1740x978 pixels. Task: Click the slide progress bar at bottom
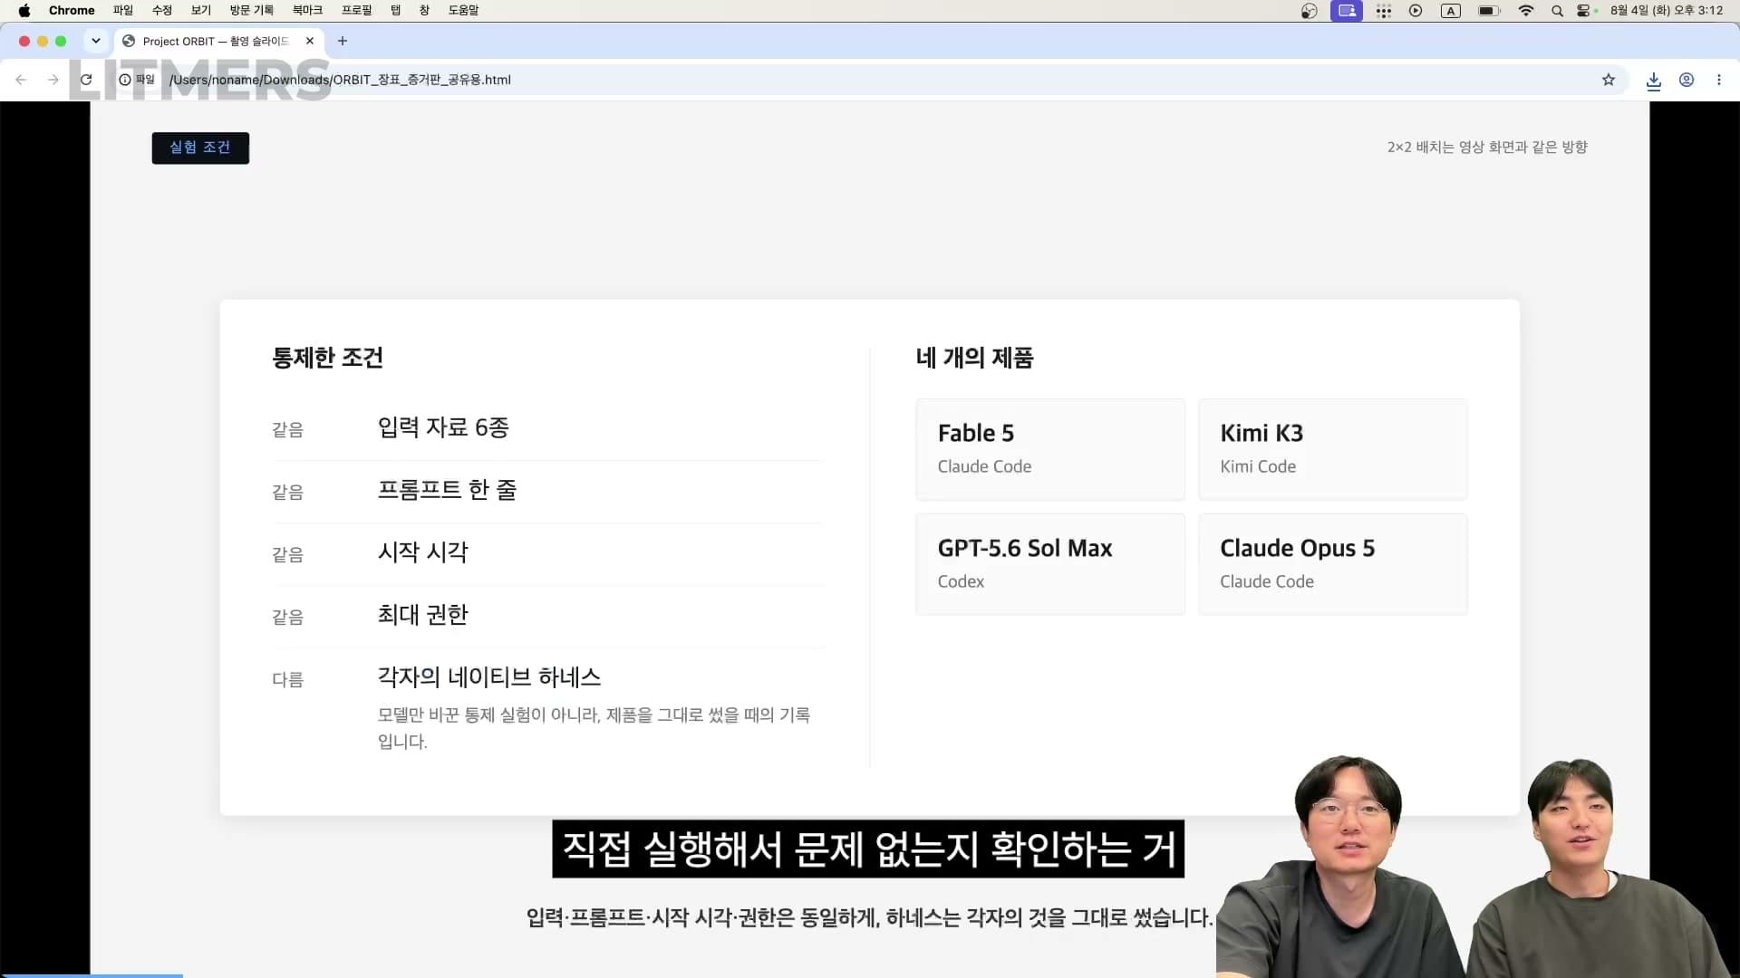click(x=92, y=975)
